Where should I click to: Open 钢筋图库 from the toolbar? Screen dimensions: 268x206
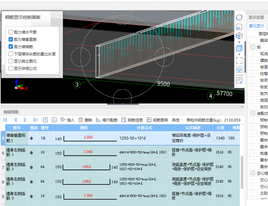[x=157, y=120]
